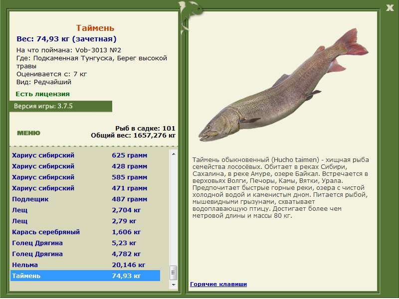Choose the Лещ 2,79 кг row
Screen dimensions: 399x299
[85, 221]
